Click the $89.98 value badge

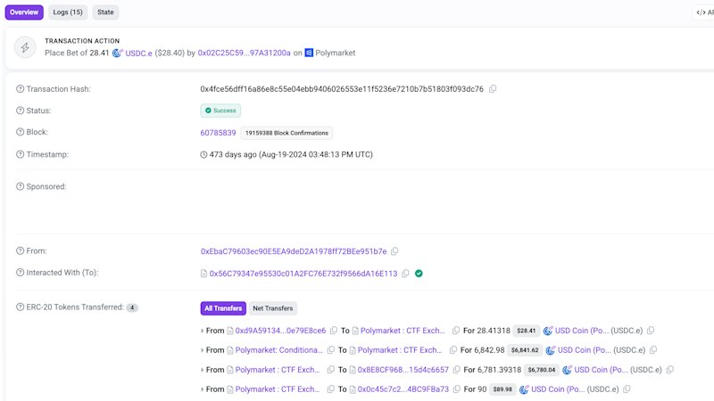[x=502, y=389]
